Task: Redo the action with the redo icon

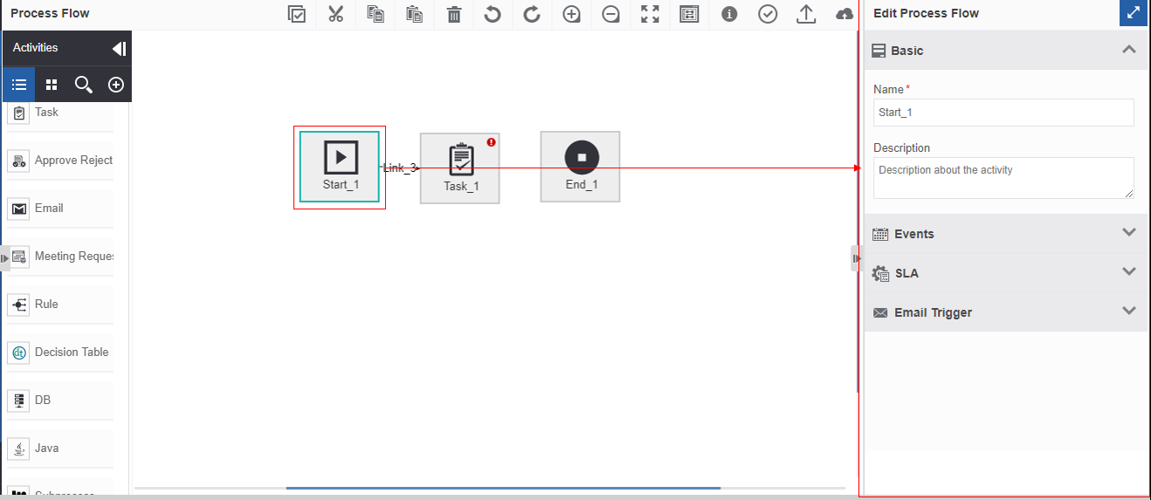Action: (x=532, y=14)
